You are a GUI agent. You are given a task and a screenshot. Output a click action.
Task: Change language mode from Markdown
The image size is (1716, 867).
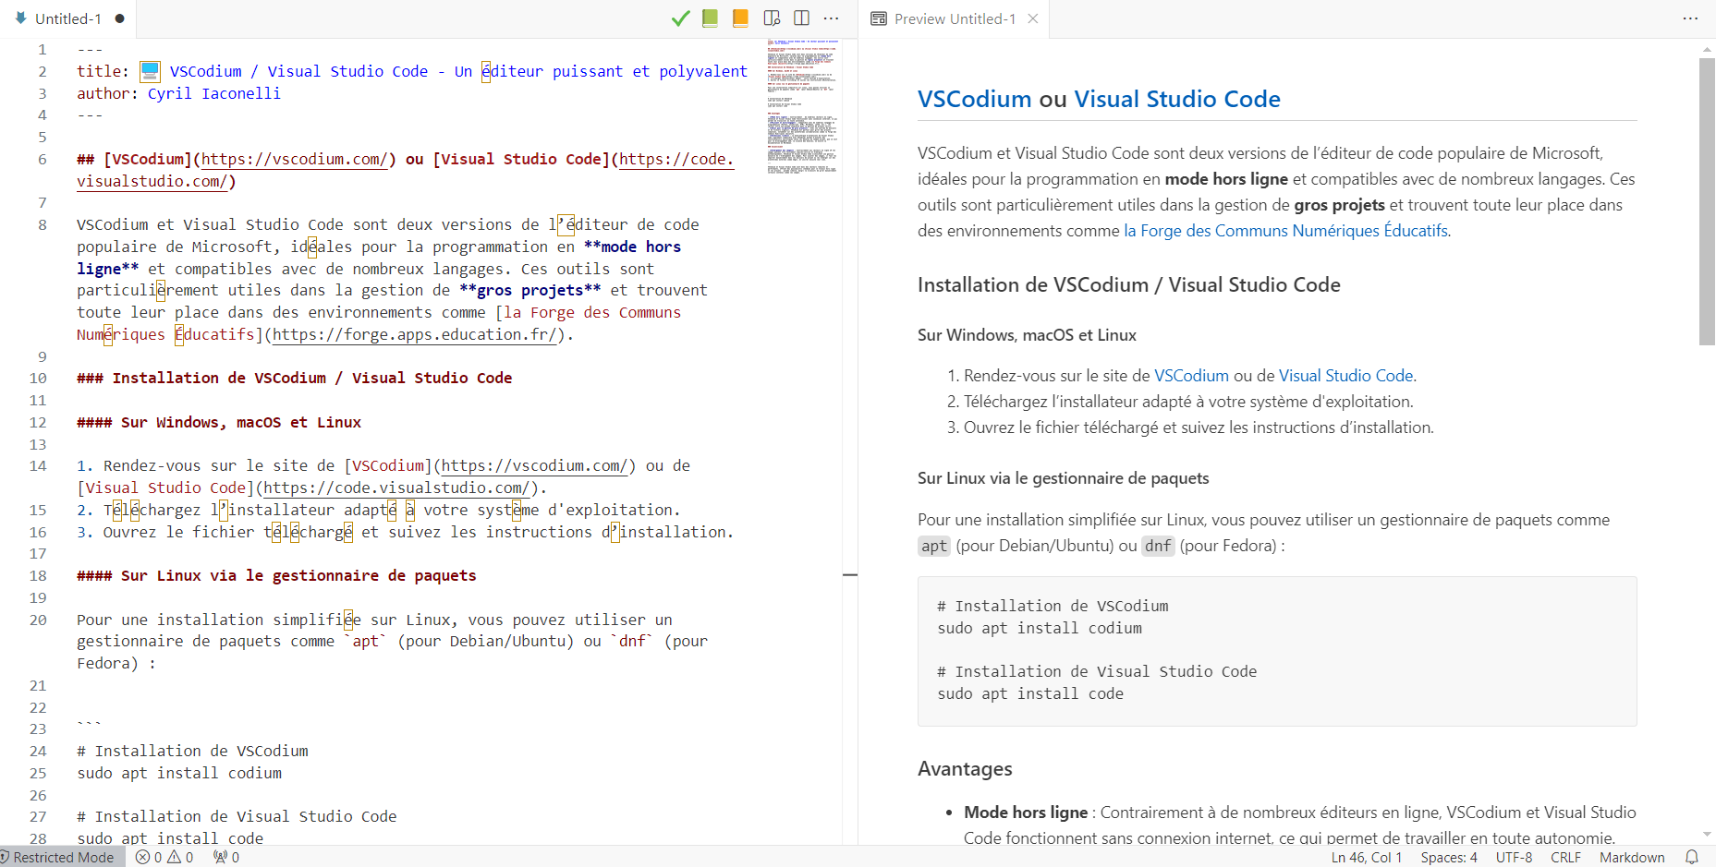point(1632,857)
